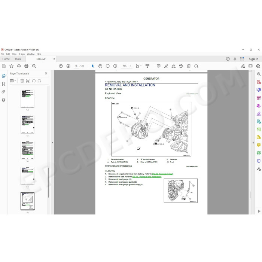Screen dimensions: 262x262
Task: Zoom out with the minus button
Action: (x=108, y=66)
